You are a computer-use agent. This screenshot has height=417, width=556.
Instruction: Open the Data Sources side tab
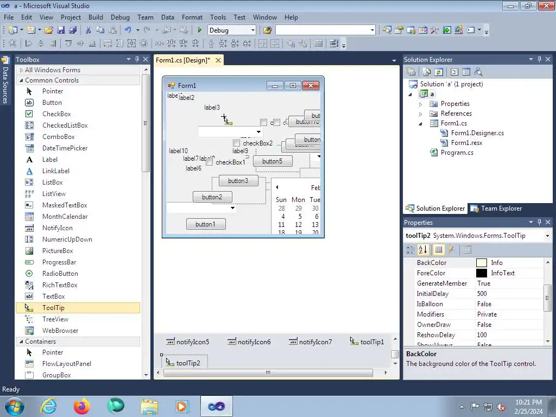click(5, 80)
